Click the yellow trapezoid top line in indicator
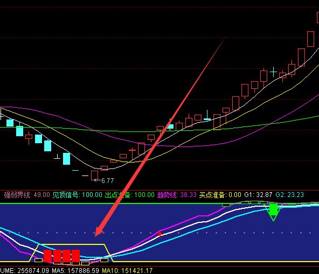The image size is (319, 274). 72,244
